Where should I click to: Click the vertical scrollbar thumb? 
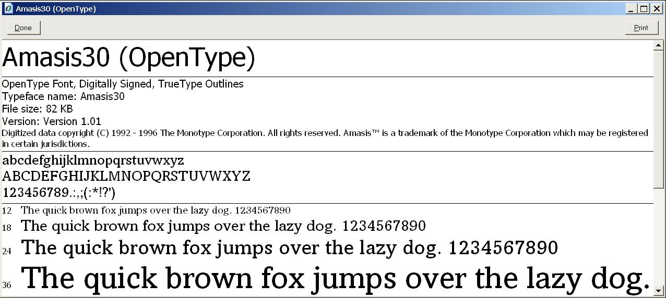point(658,119)
